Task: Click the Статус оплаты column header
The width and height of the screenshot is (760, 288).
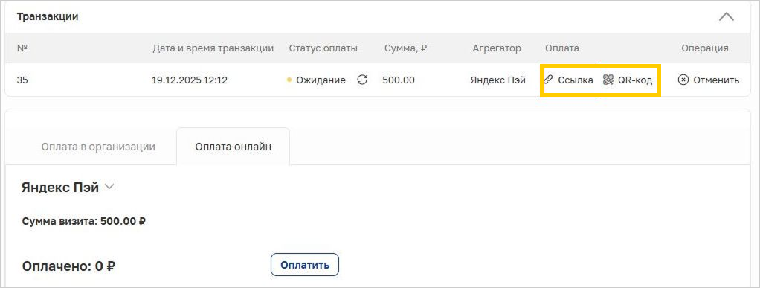Action: [x=323, y=48]
